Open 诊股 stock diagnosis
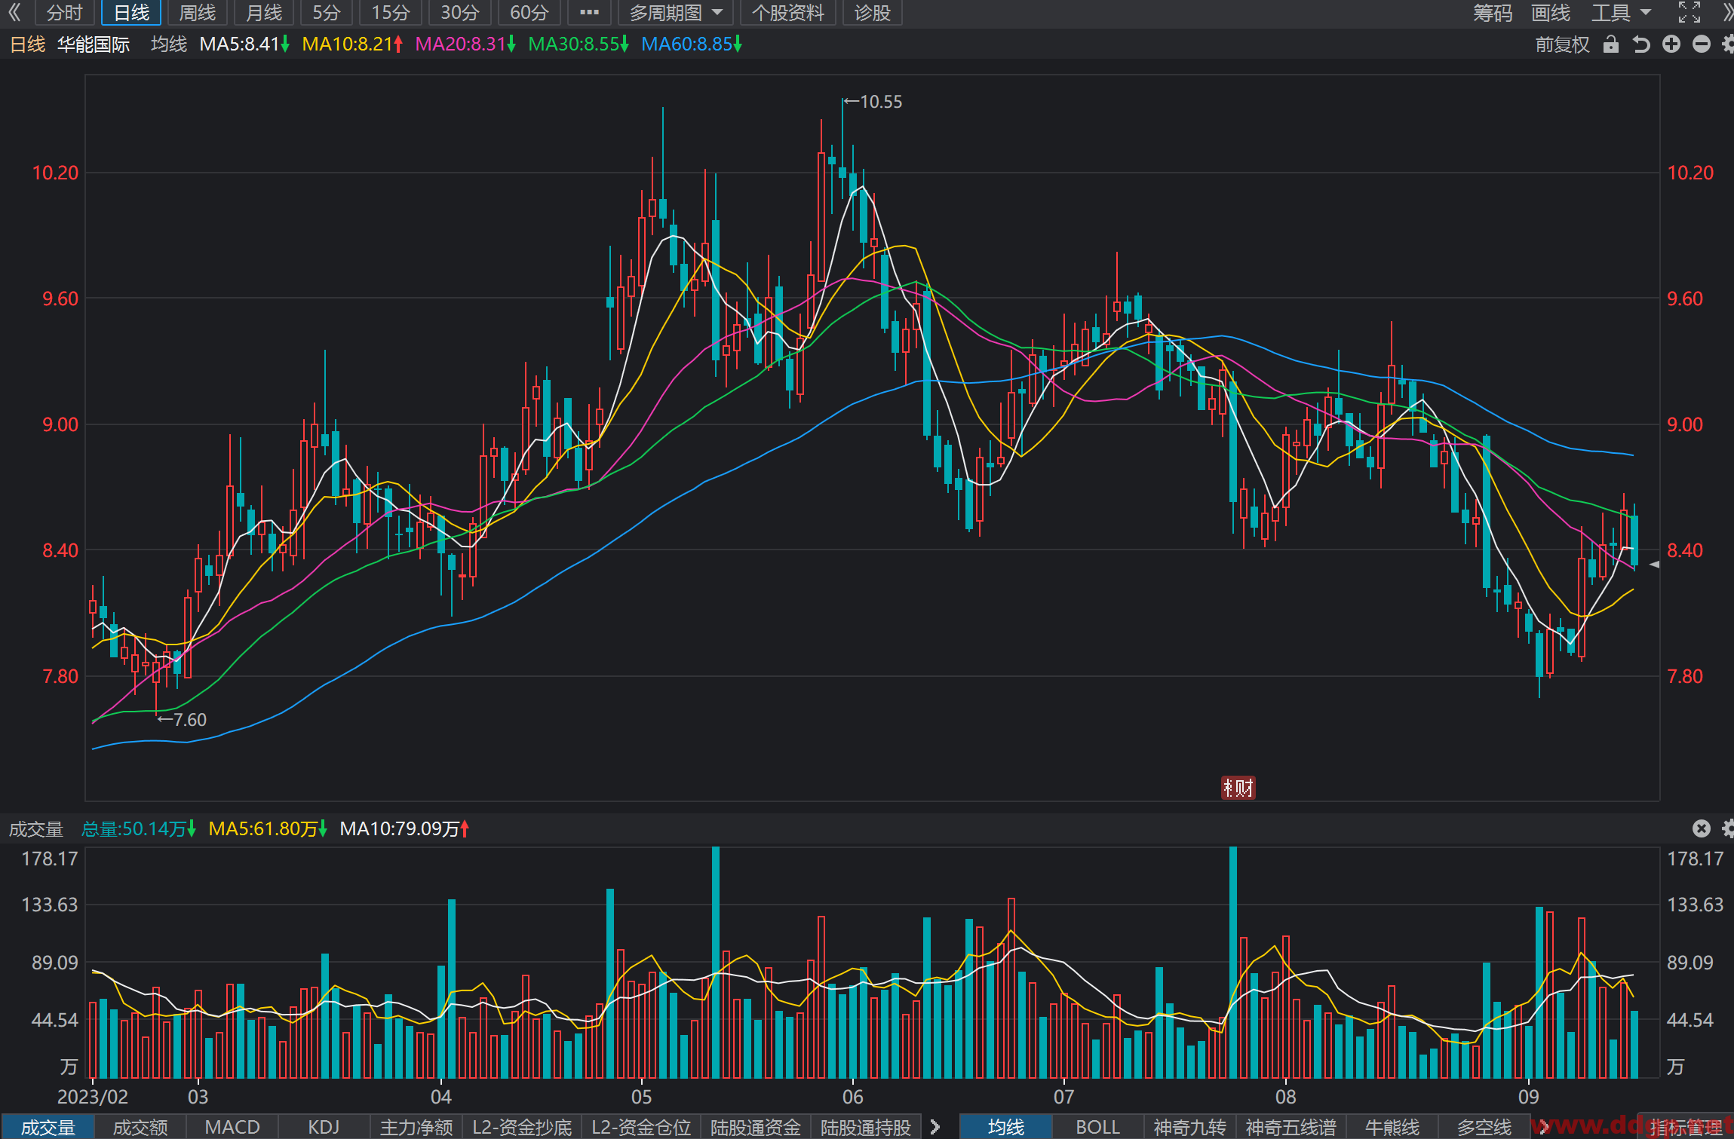Screen dimensions: 1734x1139 [873, 13]
